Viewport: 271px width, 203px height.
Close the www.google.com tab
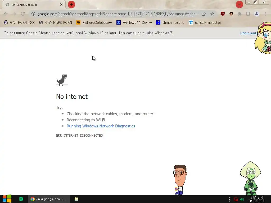point(61,5)
